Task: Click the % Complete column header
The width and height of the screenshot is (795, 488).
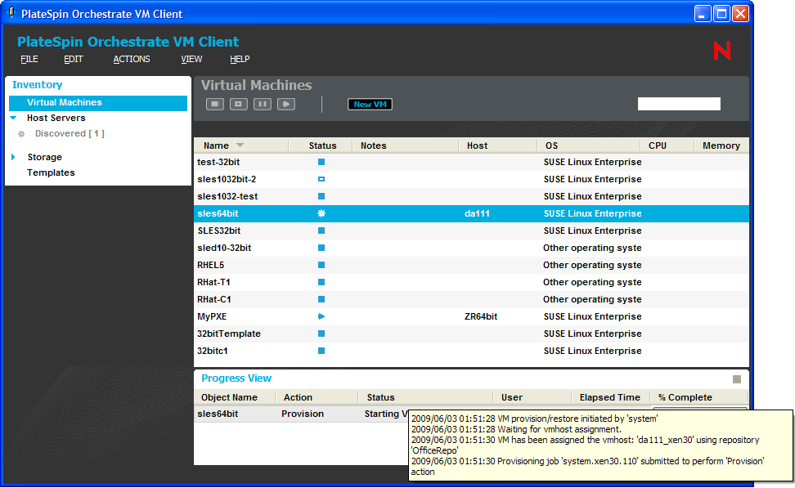Action: tap(685, 398)
